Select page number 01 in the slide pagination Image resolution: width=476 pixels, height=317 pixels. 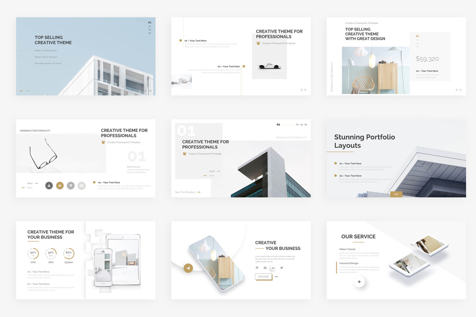(x=278, y=124)
